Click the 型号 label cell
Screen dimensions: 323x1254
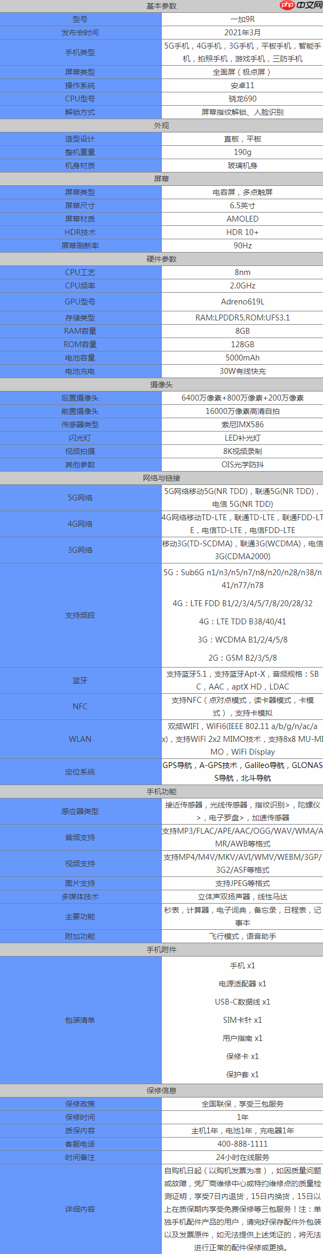(80, 19)
